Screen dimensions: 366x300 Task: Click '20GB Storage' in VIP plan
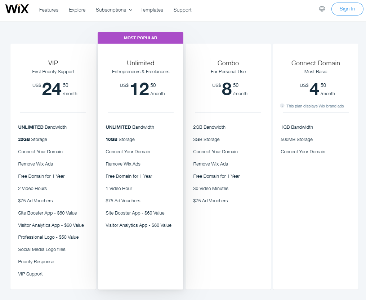33,140
